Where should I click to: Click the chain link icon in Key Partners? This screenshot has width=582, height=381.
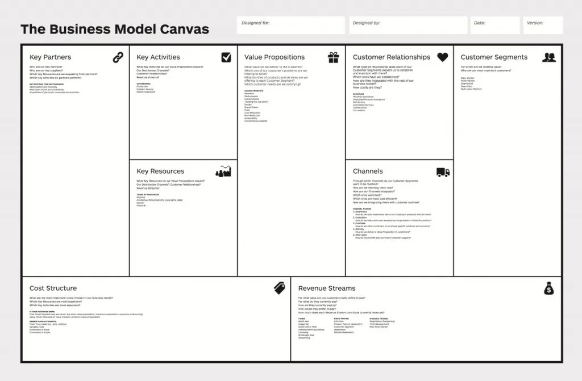[118, 57]
